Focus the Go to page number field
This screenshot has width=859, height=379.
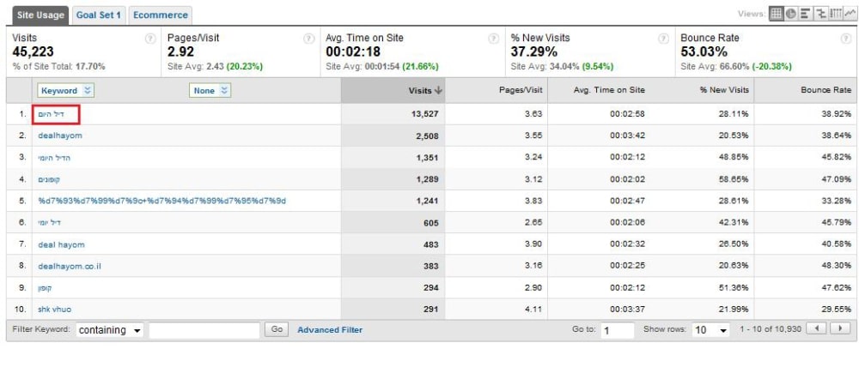click(x=618, y=330)
